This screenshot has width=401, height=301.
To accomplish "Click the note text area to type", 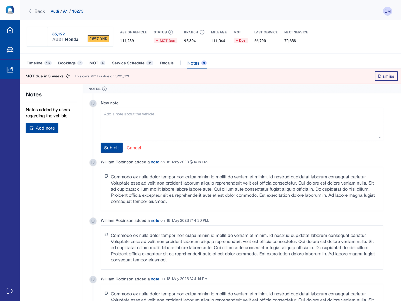I will pyautogui.click(x=242, y=124).
